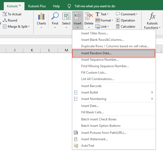
Task: Choose Insert Sequence Number entry
Action: 114,60
